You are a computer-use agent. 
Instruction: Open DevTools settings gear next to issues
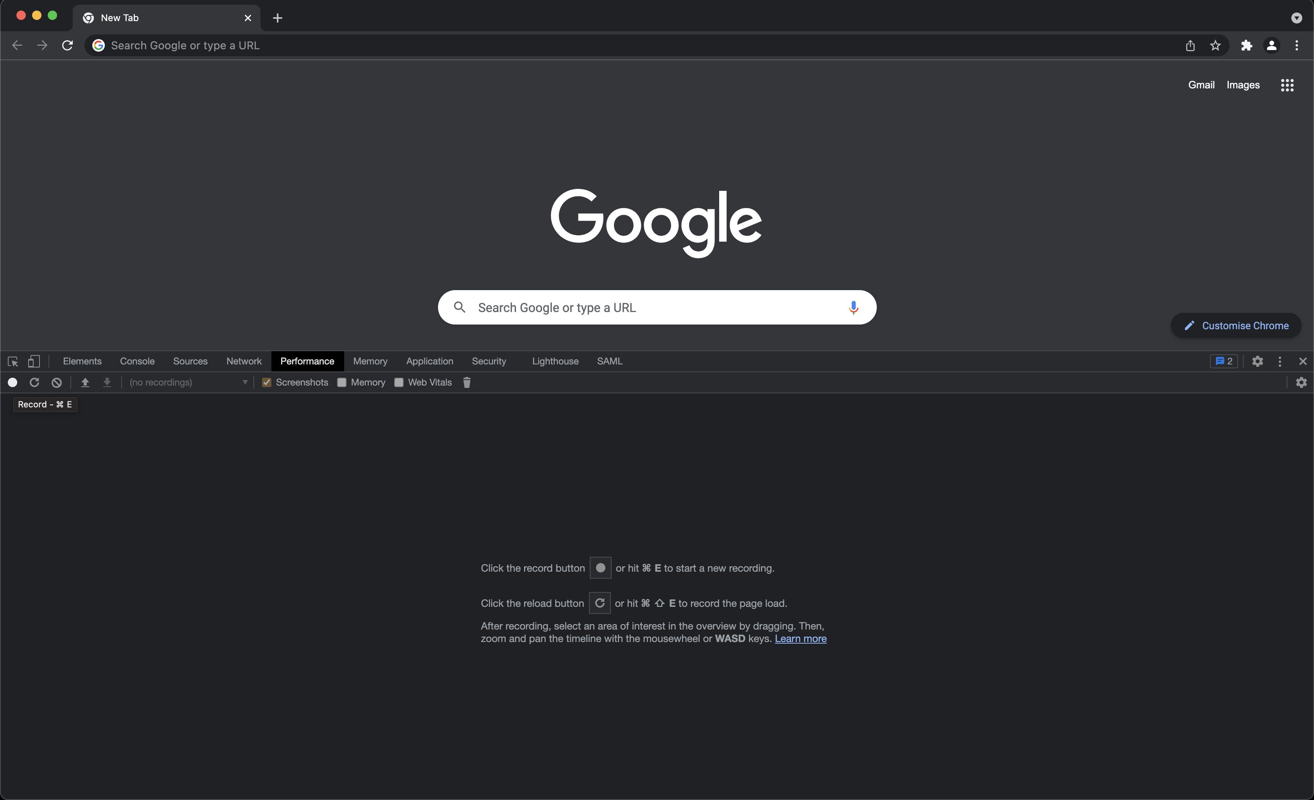pyautogui.click(x=1257, y=361)
